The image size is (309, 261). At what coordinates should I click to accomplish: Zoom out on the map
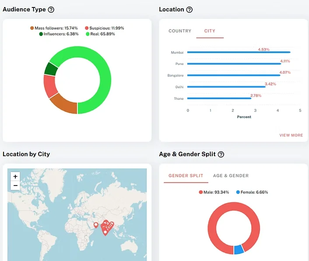point(15,185)
